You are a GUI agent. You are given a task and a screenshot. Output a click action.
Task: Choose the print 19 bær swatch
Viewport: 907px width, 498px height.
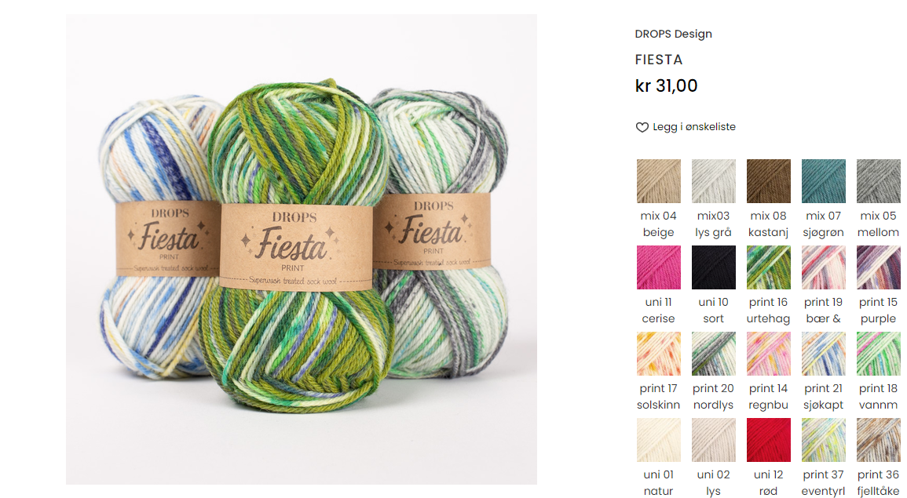click(823, 267)
